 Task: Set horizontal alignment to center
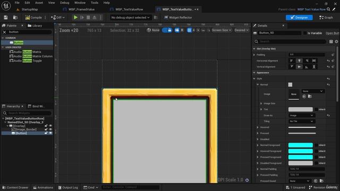pyautogui.click(x=299, y=61)
